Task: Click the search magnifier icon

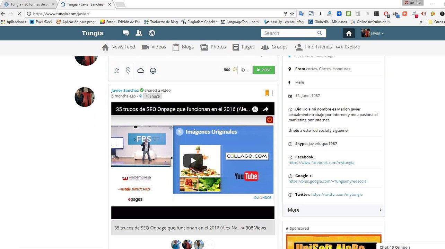Action: pos(320,33)
